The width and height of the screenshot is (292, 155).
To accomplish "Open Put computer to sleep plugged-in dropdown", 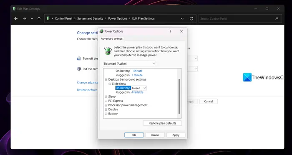I will pos(192,69).
